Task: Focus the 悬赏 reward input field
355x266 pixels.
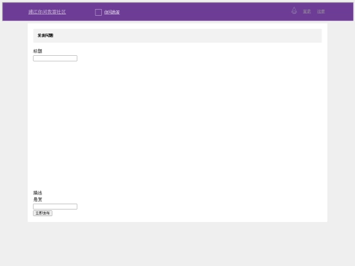Action: click(55, 206)
